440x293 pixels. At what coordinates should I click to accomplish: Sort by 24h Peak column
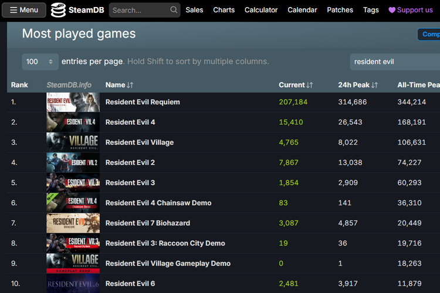(x=358, y=85)
